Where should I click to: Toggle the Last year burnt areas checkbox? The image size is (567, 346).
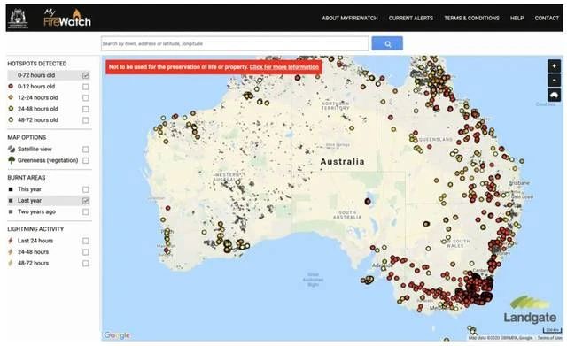[86, 201]
